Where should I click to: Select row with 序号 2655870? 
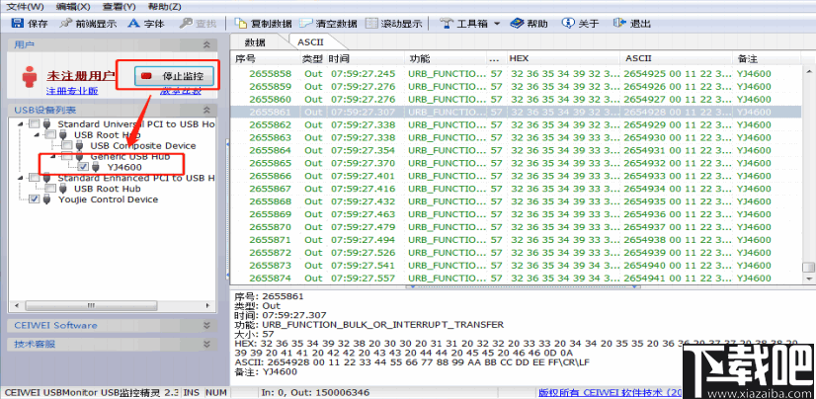coord(517,227)
